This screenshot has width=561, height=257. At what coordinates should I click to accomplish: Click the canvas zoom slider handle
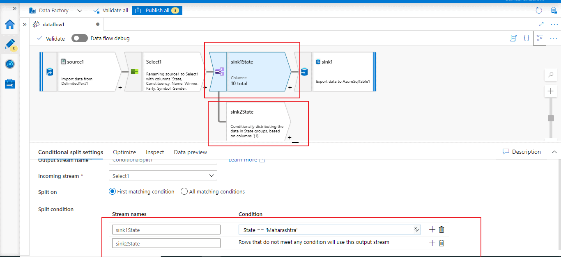pyautogui.click(x=551, y=118)
